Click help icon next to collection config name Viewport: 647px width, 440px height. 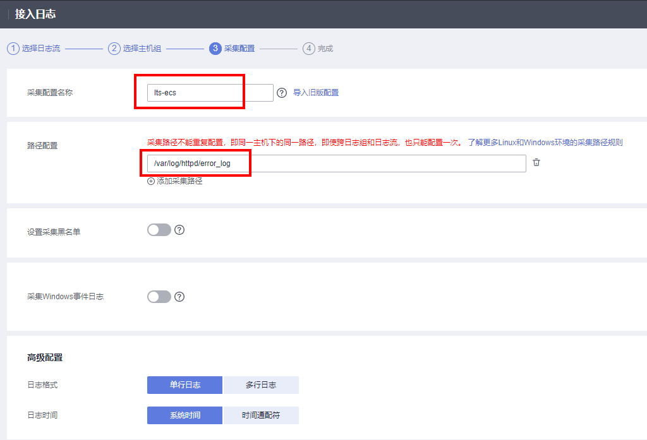coord(282,93)
